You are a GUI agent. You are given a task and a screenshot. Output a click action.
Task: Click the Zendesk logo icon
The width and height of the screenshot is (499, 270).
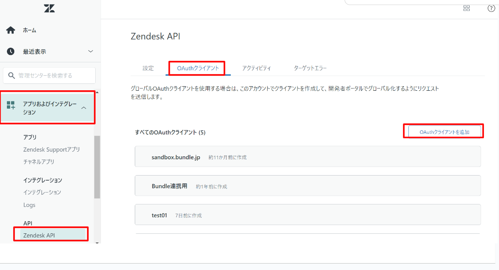49,8
